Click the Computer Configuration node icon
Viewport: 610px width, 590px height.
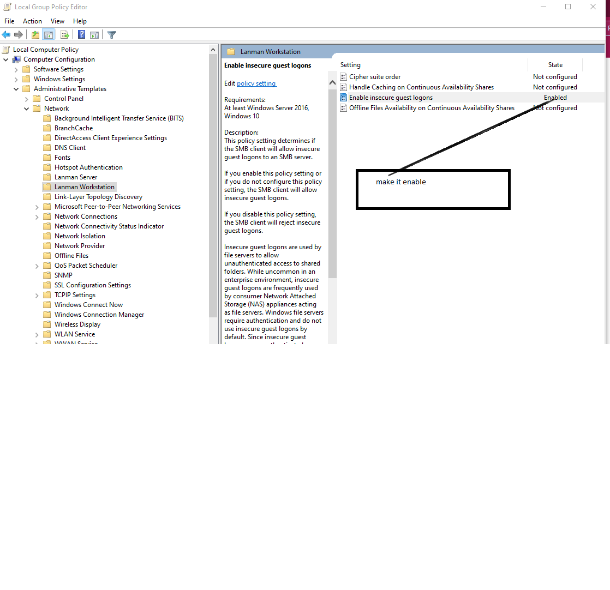click(x=16, y=59)
